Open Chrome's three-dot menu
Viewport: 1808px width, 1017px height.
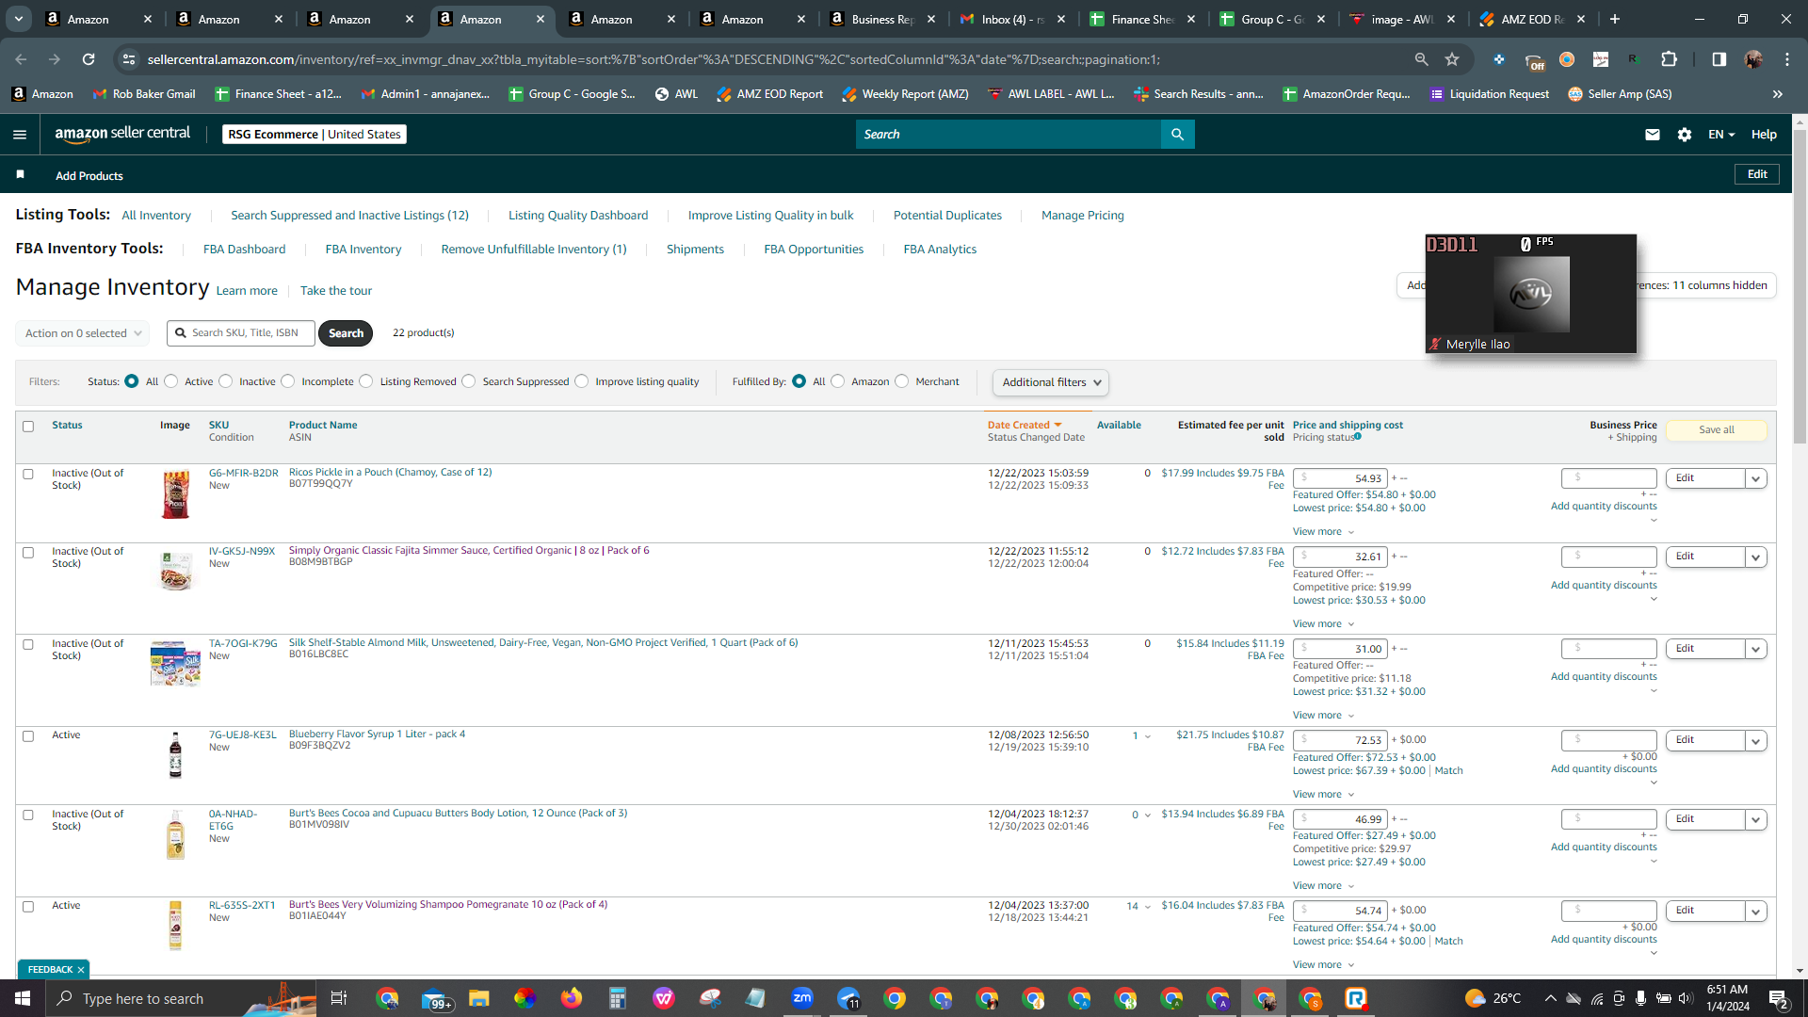(1787, 59)
